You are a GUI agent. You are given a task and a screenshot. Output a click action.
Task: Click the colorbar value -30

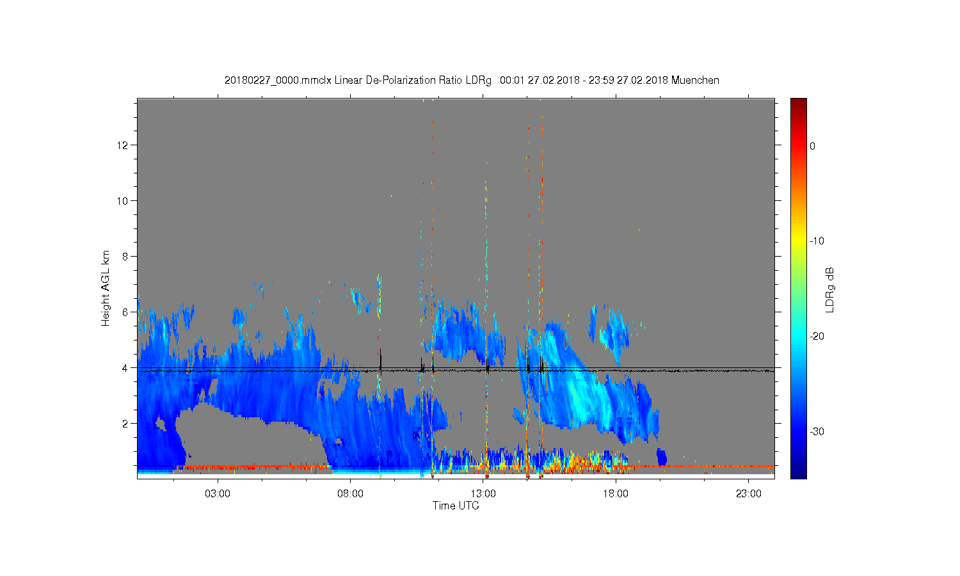tap(817, 432)
